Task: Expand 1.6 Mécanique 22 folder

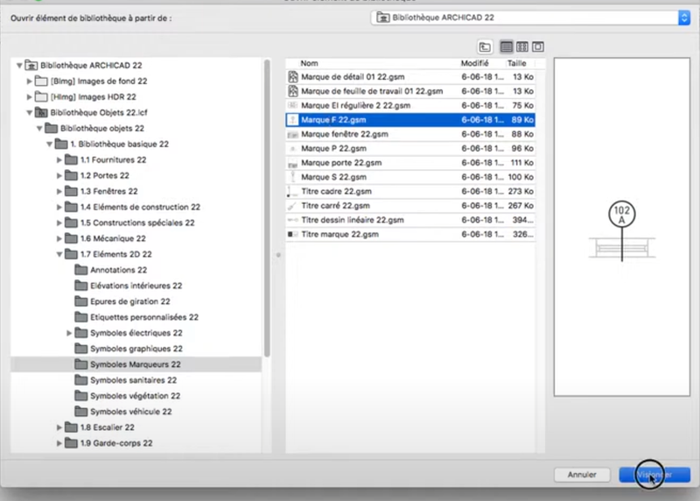Action: pyautogui.click(x=59, y=238)
